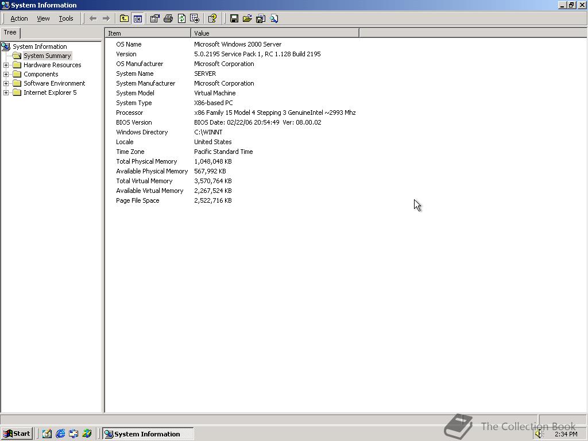
Task: Open the Tools menu
Action: click(66, 18)
